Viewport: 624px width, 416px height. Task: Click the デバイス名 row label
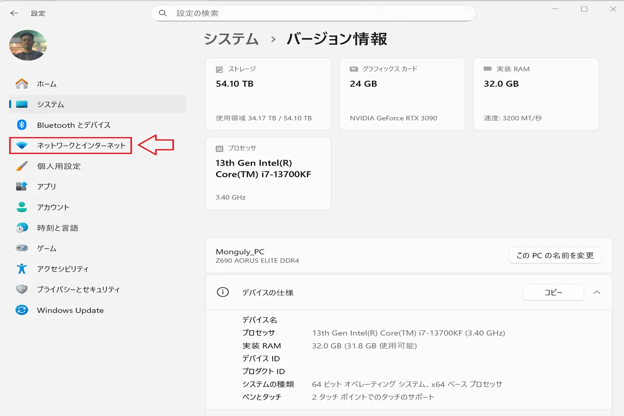click(x=259, y=320)
